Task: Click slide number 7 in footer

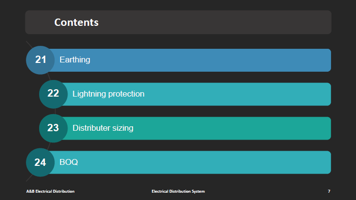Action: [329, 191]
